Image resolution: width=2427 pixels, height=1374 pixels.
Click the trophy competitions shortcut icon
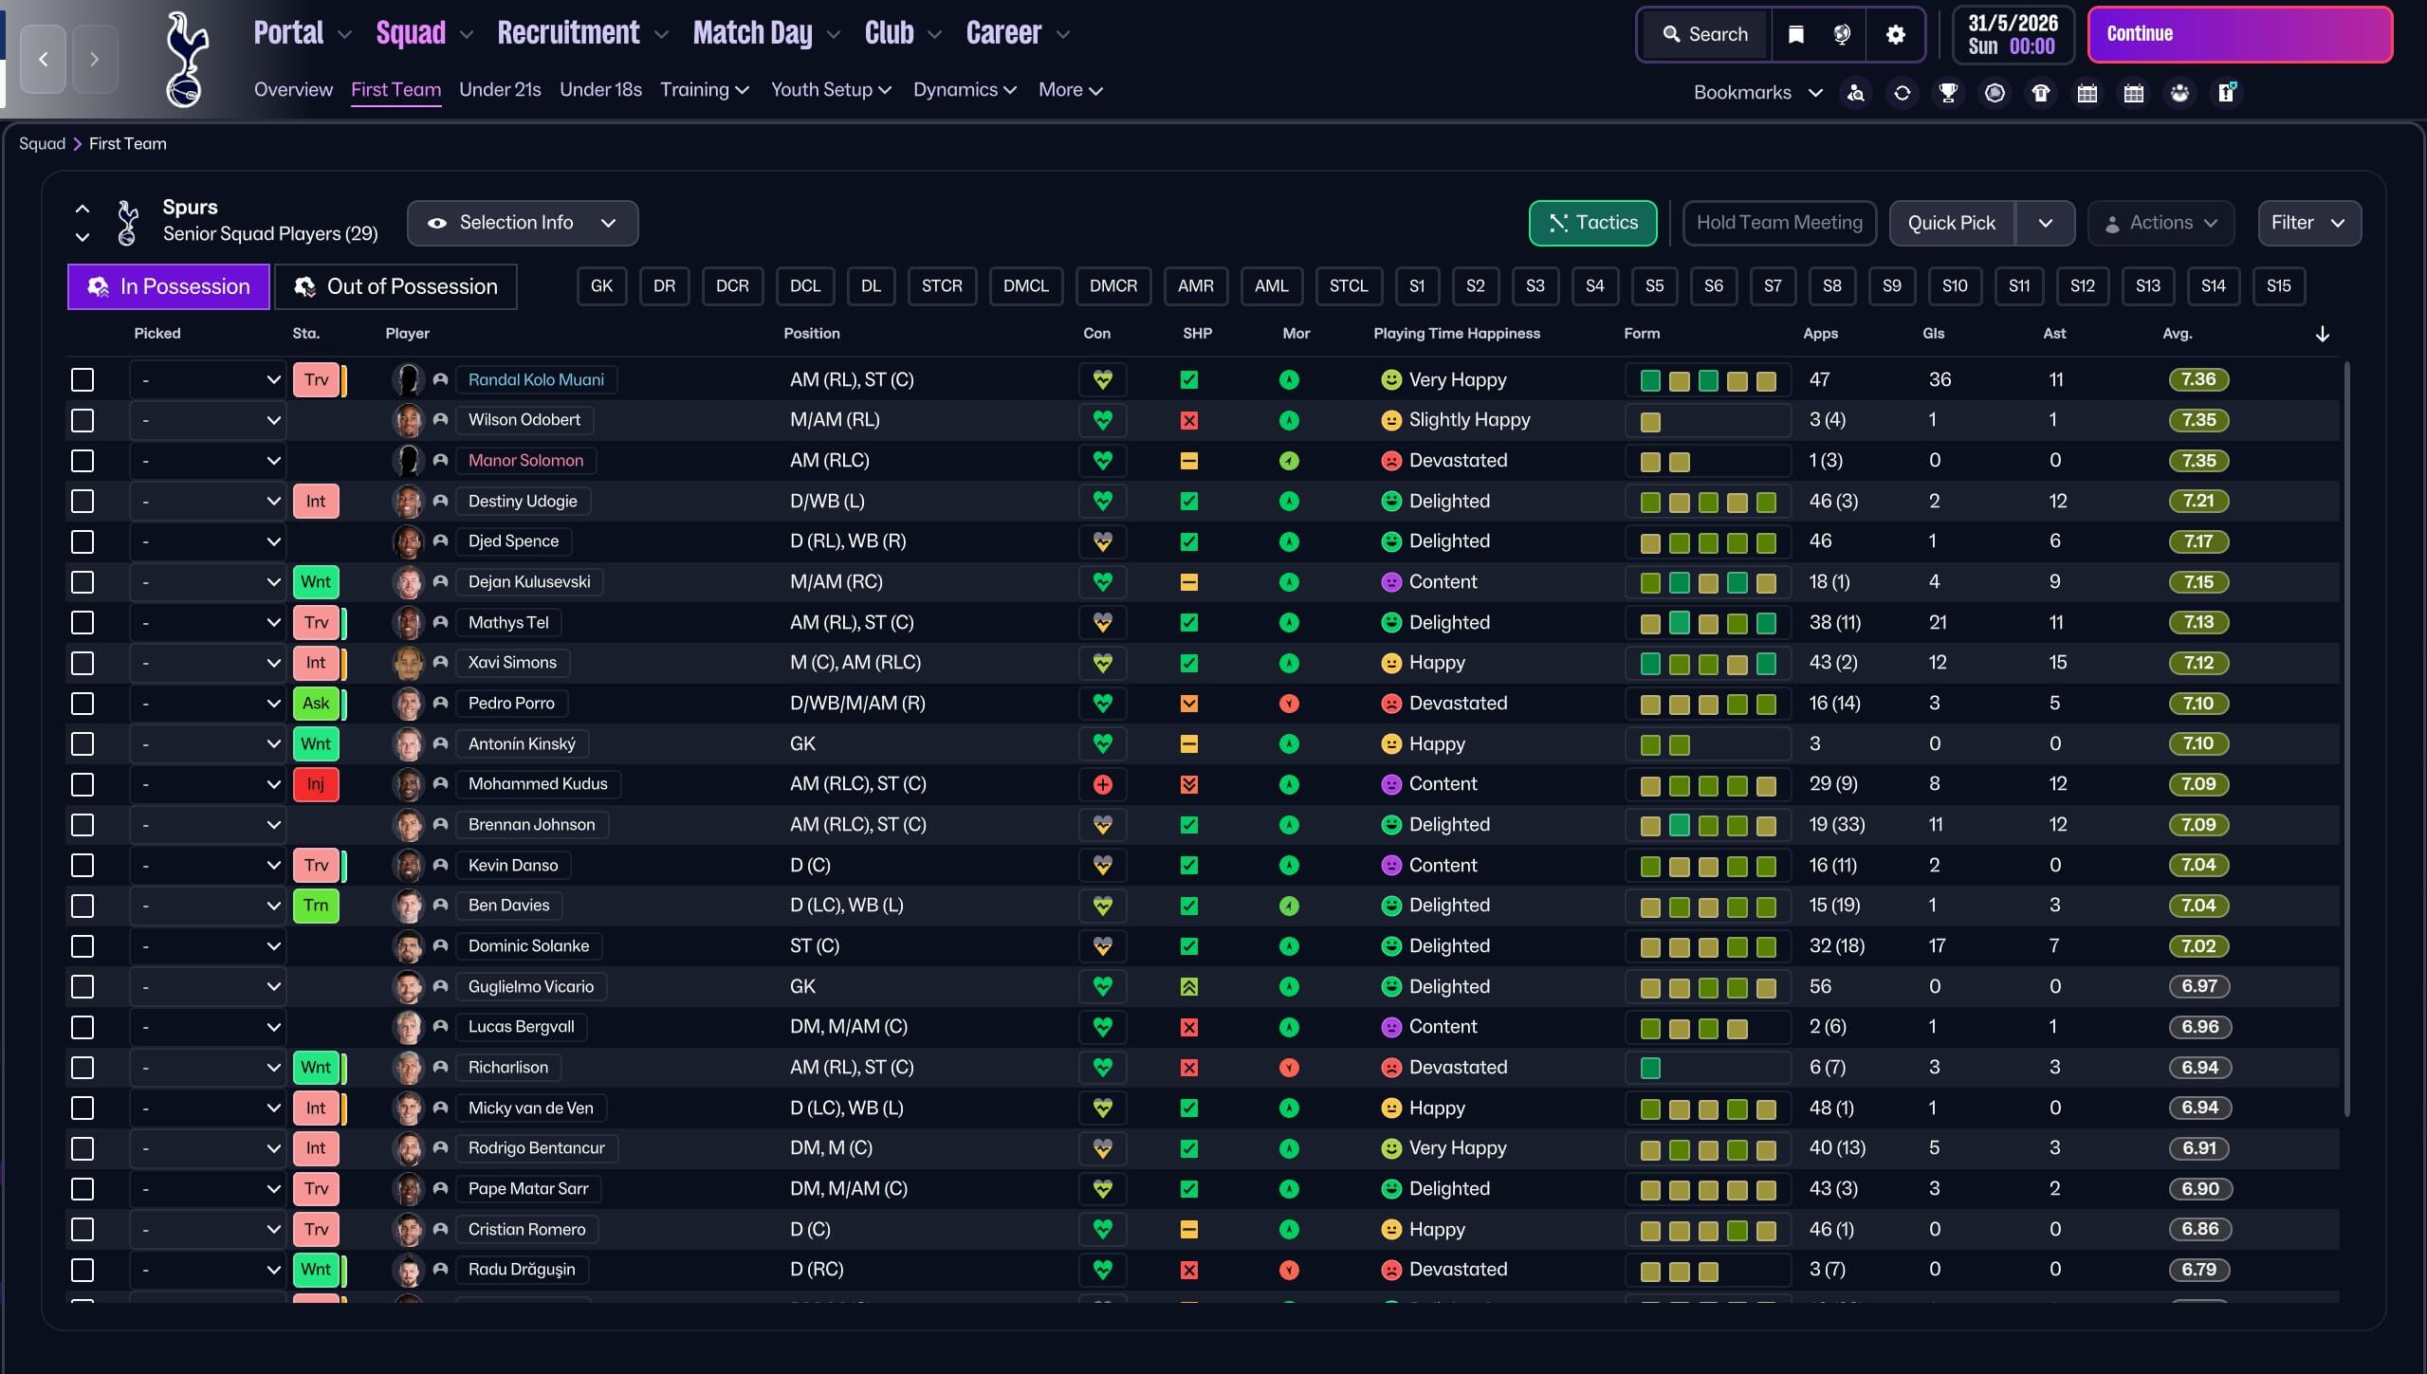pos(1948,93)
